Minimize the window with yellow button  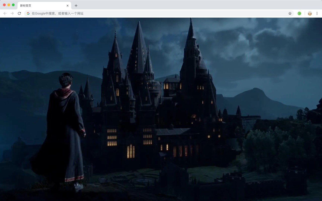click(x=9, y=5)
